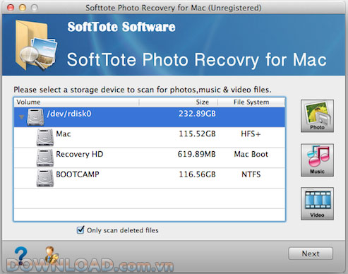Select the Recovery HD volume row
The height and width of the screenshot is (274, 348).
[x=150, y=157]
